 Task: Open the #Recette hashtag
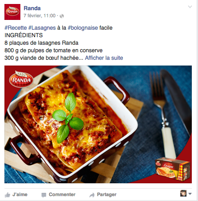(16, 28)
